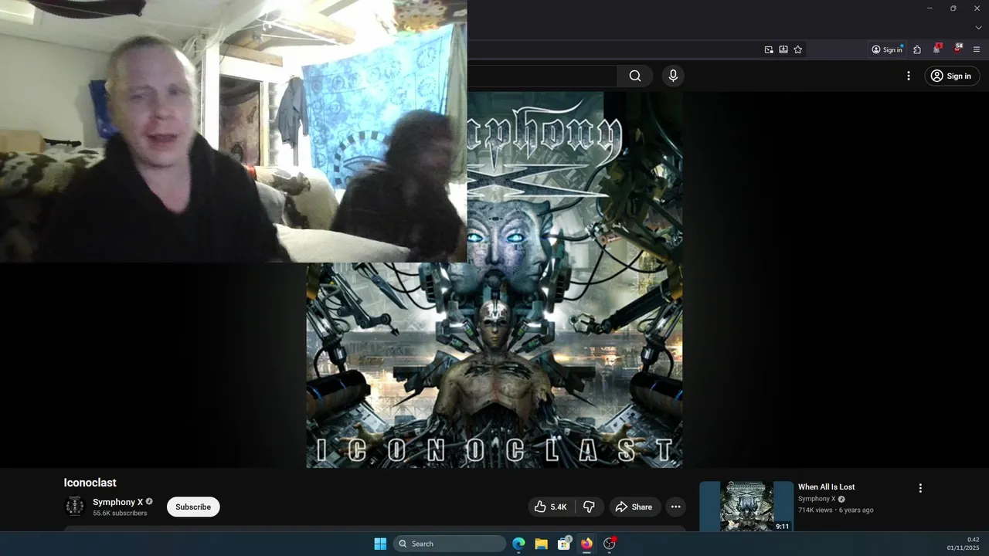Open 'When All Is Lost' video thumbnail

pos(746,507)
